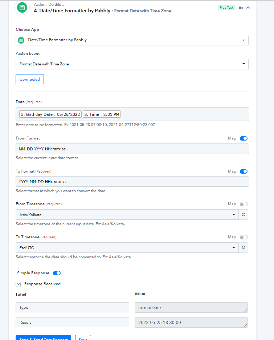Open the Action Event dropdown

pos(132,64)
